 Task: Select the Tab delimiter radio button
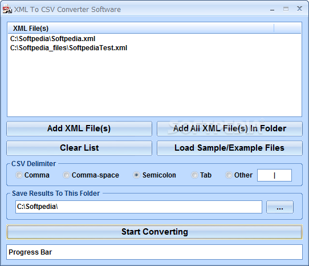click(194, 175)
